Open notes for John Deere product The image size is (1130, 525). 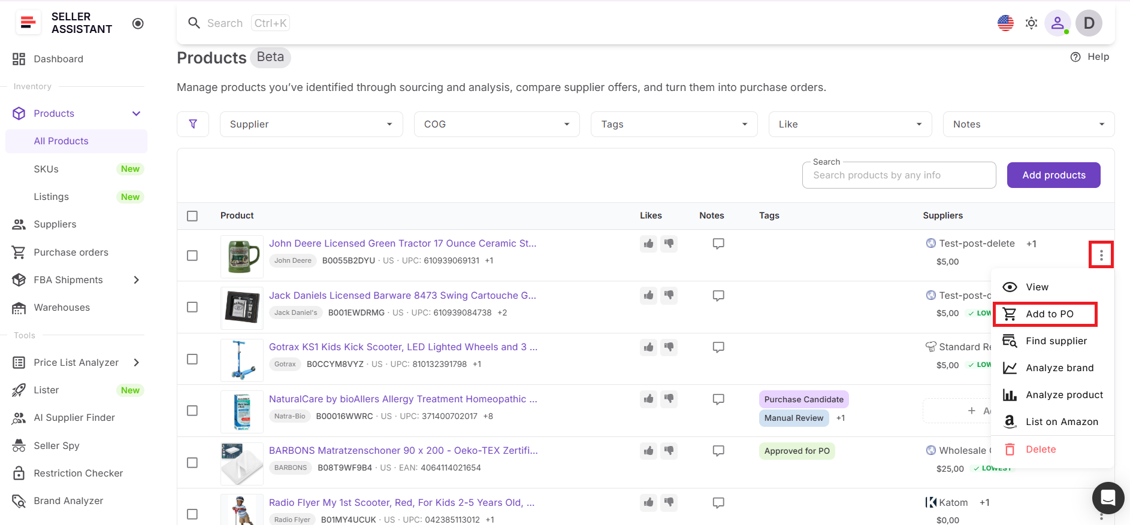click(x=718, y=244)
